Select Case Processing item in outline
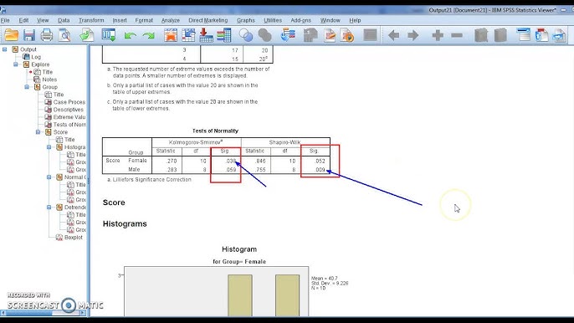The image size is (574, 323). tap(69, 102)
